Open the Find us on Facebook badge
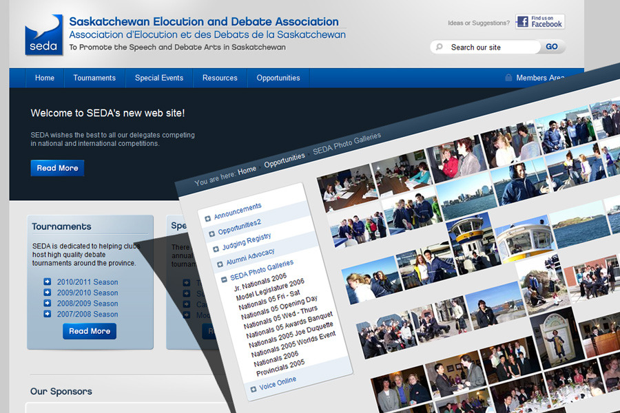The width and height of the screenshot is (620, 413). coord(539,22)
